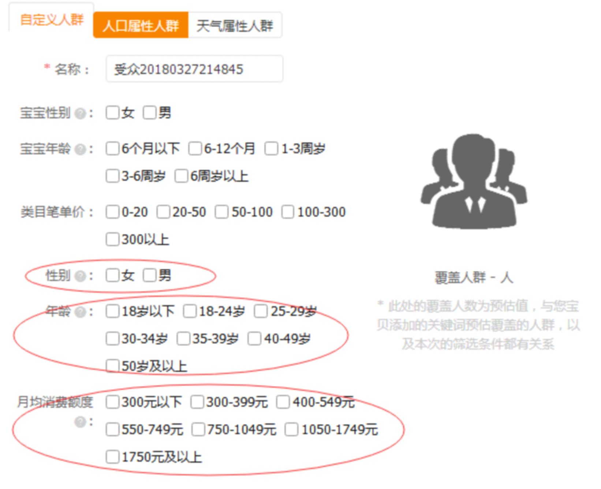Click help icon beside 年龄 label

(x=80, y=312)
